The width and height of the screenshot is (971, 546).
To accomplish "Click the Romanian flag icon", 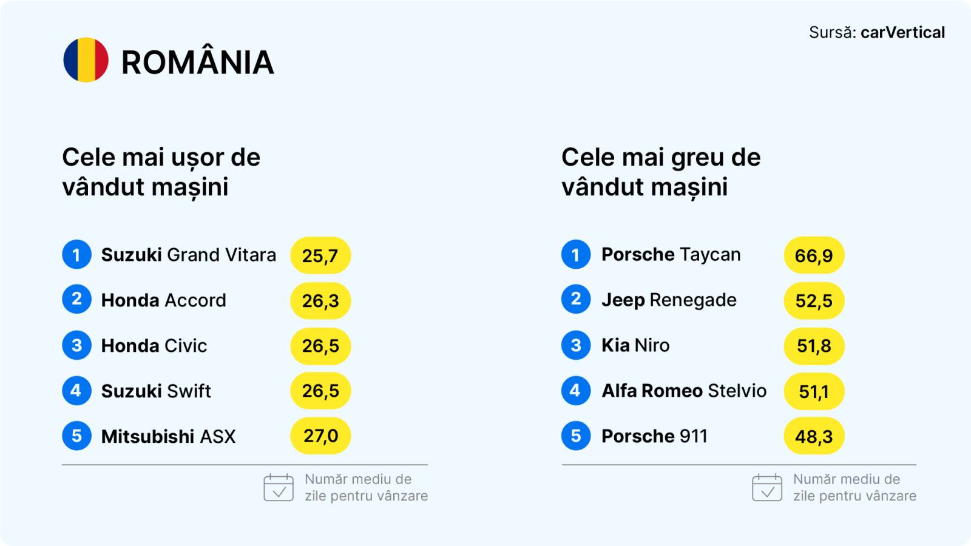I will tap(86, 60).
